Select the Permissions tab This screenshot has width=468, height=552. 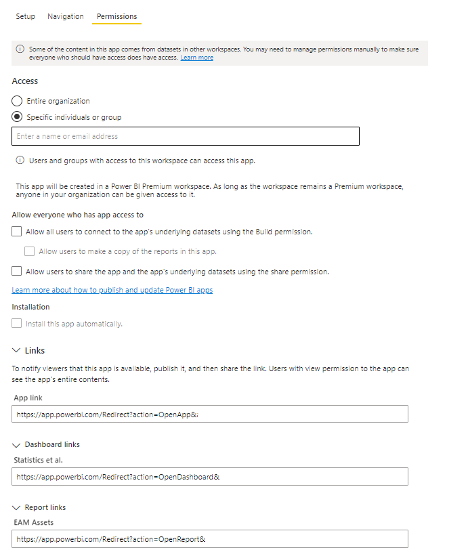(116, 16)
